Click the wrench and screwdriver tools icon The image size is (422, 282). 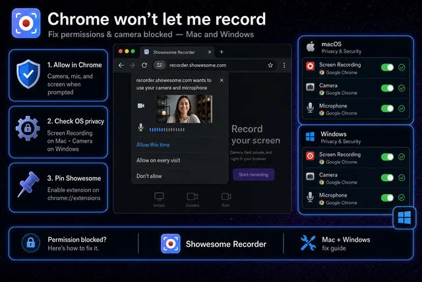308,243
